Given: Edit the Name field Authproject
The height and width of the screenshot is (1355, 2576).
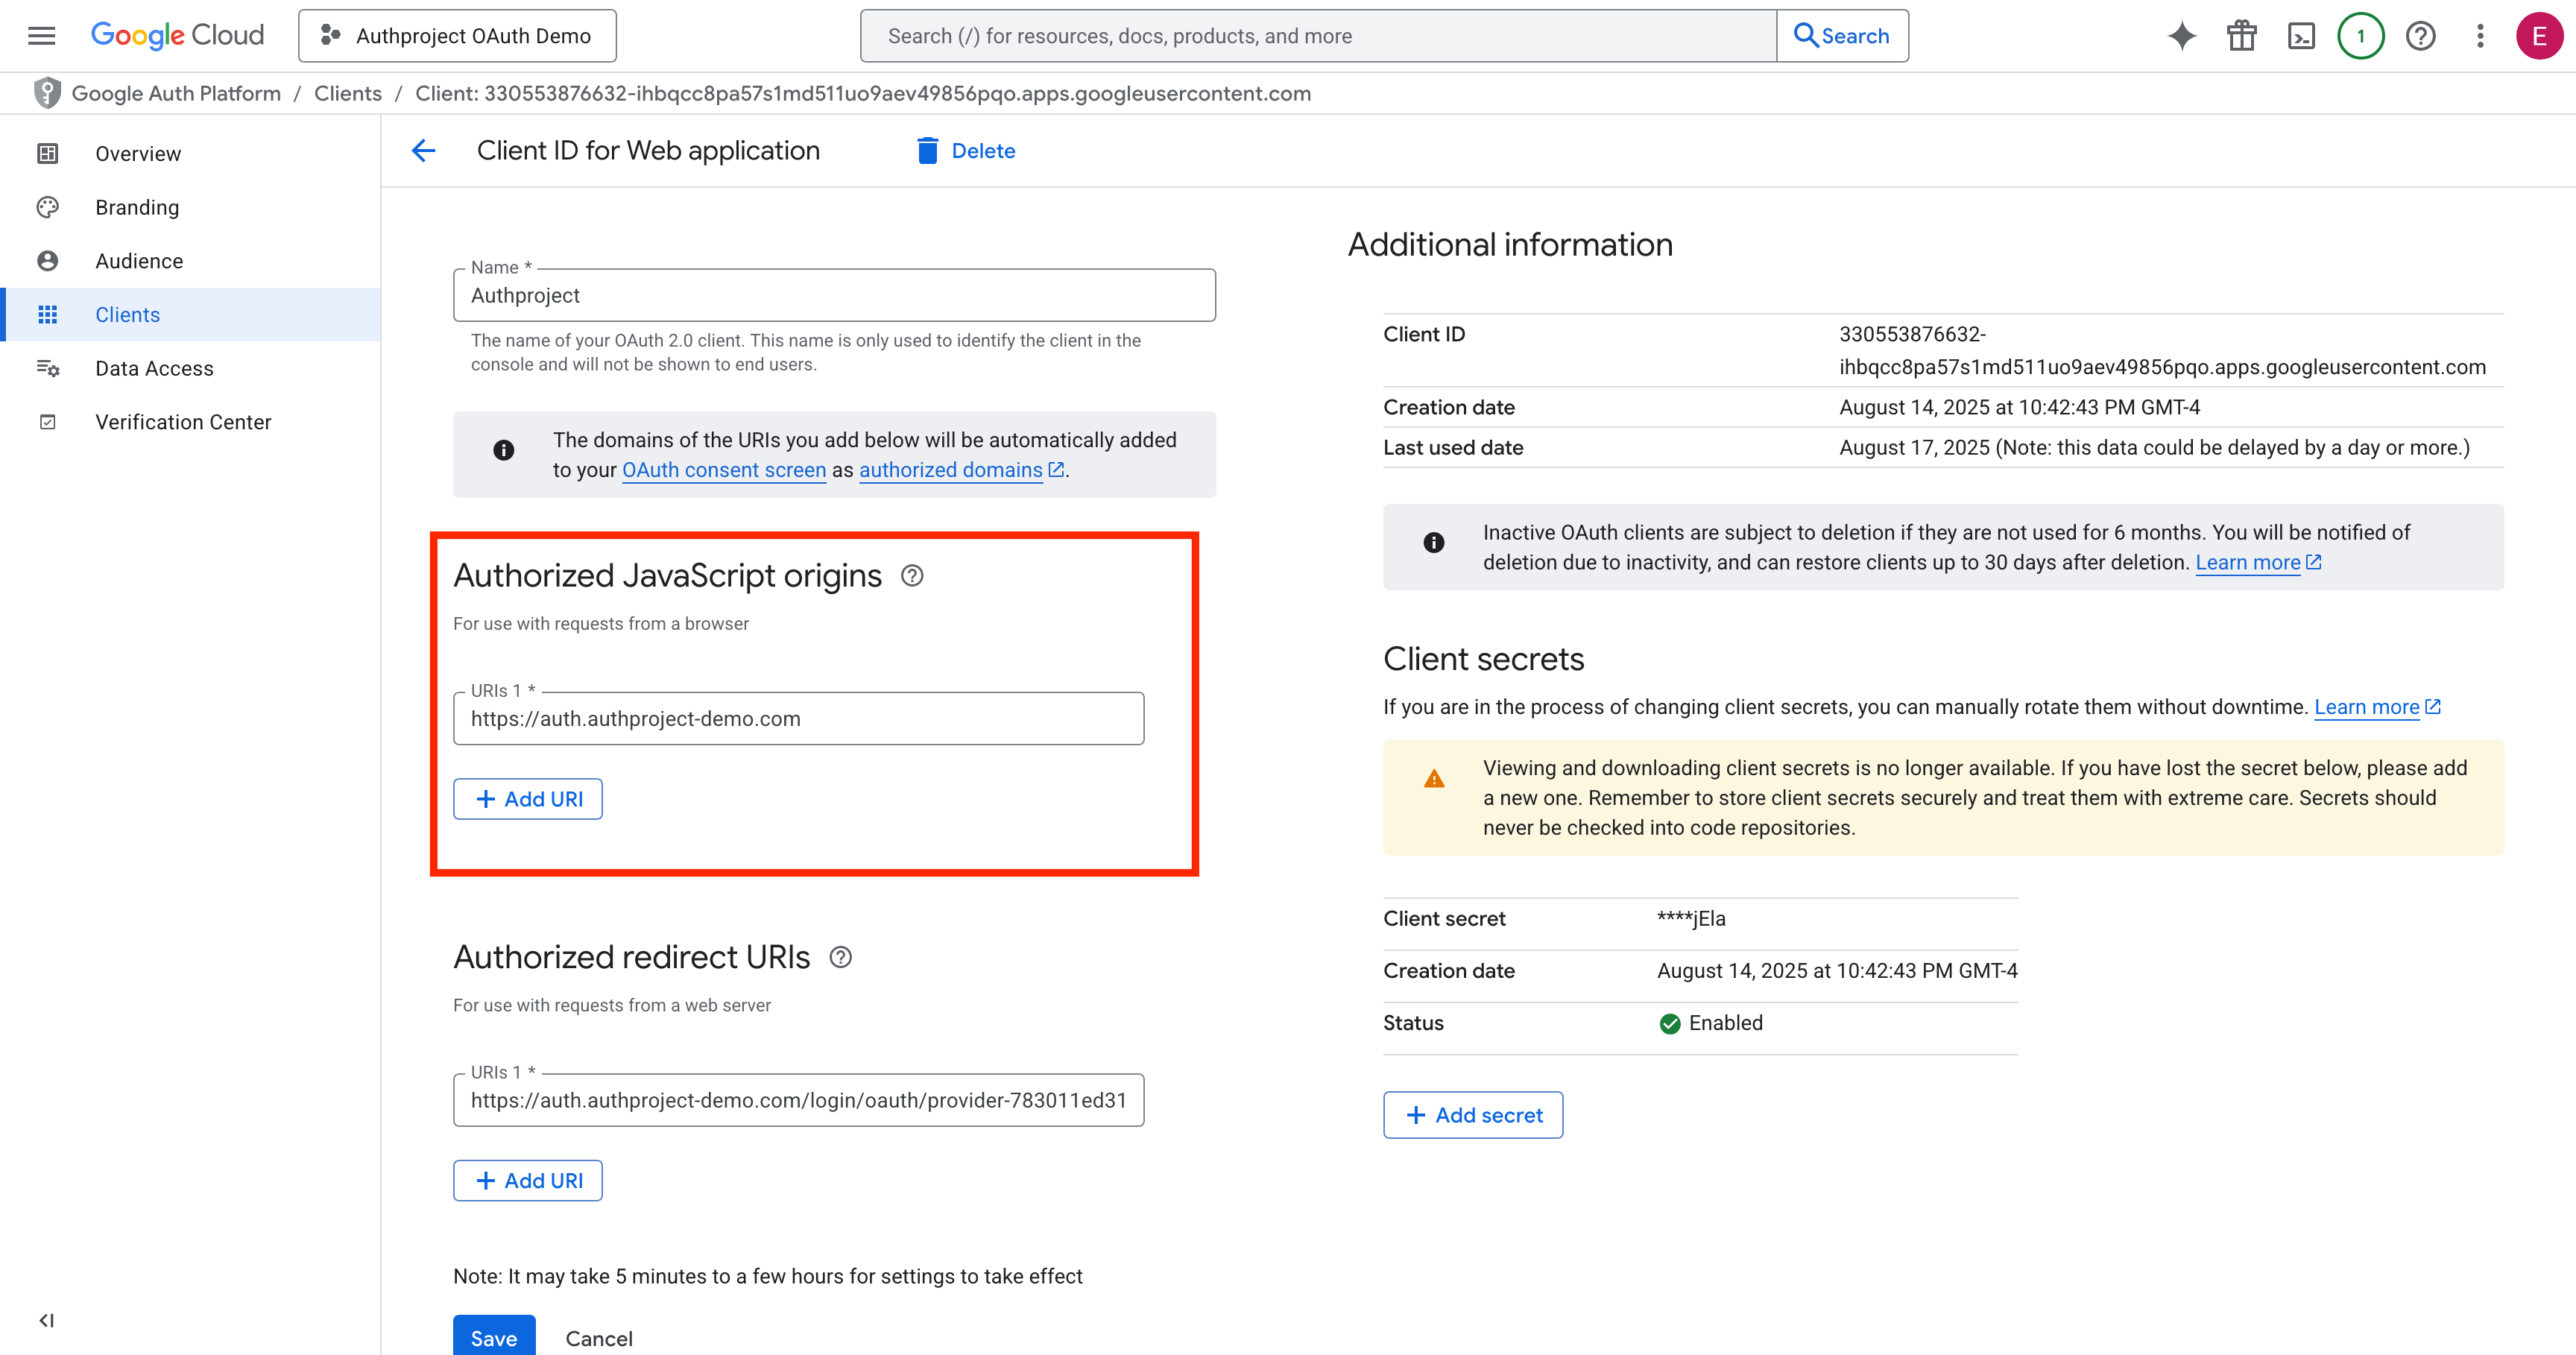Looking at the screenshot, I should tap(834, 295).
